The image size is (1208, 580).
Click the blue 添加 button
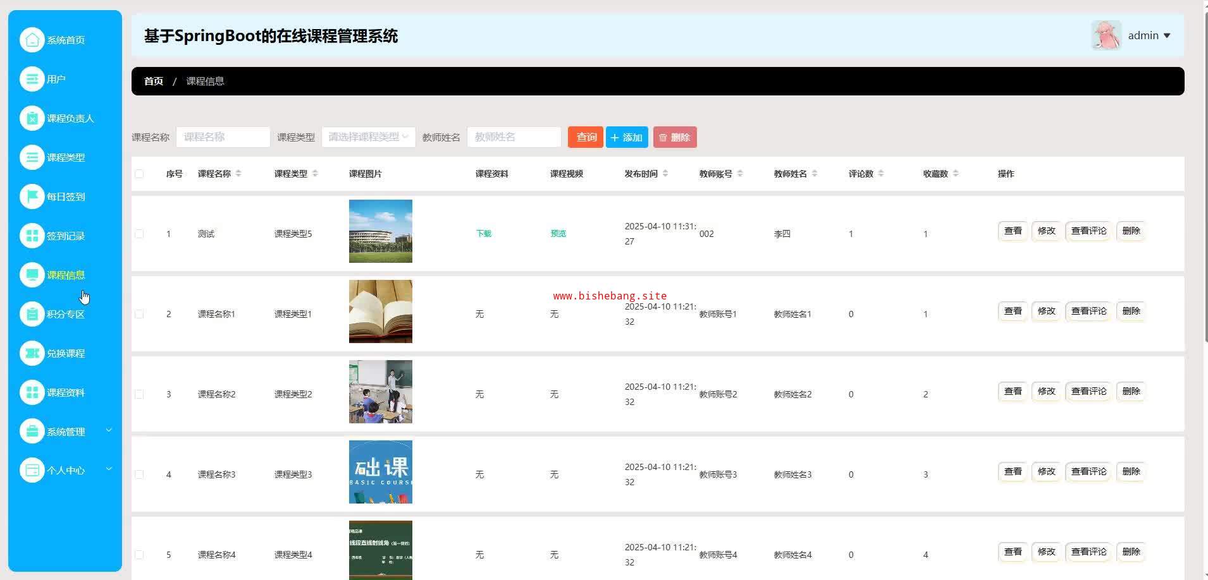pyautogui.click(x=626, y=137)
